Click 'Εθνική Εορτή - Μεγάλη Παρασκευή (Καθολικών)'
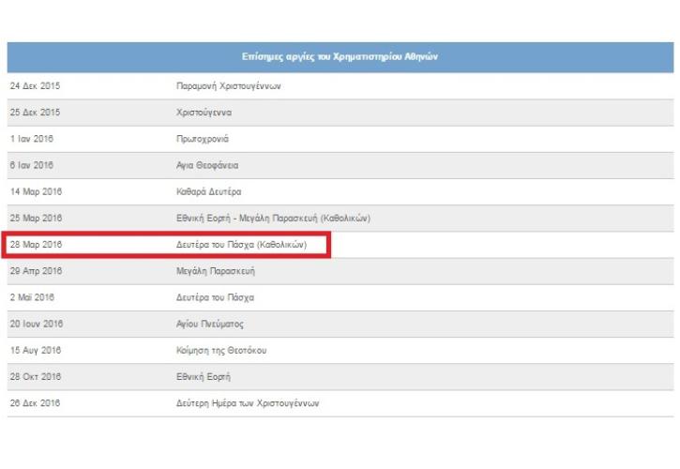Screen dimensions: 680x469 click(x=273, y=219)
